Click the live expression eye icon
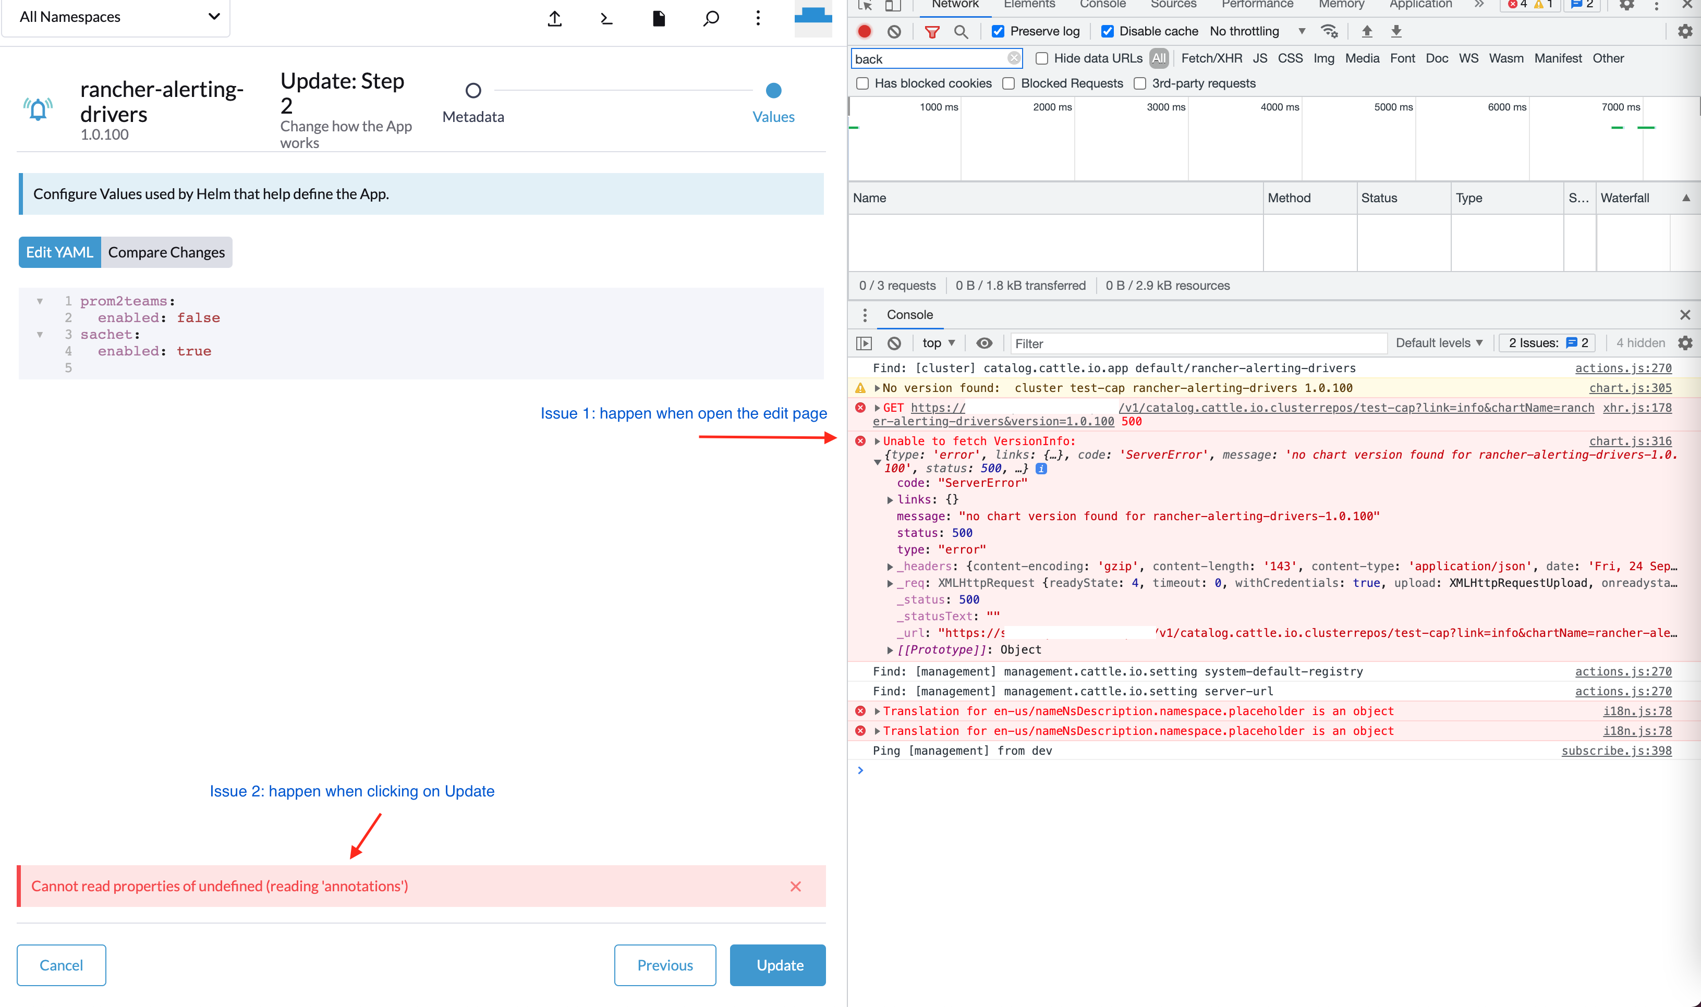Image resolution: width=1701 pixels, height=1007 pixels. (984, 343)
